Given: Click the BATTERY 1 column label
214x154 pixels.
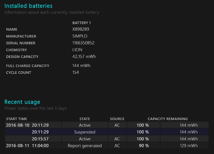Looking at the screenshot, I should 82,23.
